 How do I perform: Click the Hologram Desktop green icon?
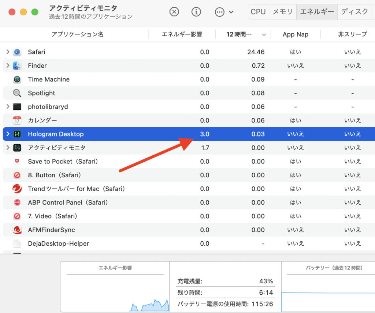tap(17, 134)
